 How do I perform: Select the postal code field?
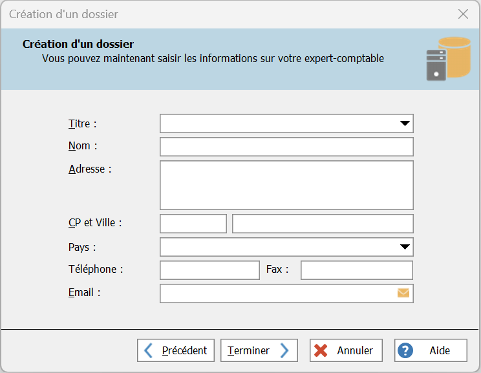pos(193,224)
